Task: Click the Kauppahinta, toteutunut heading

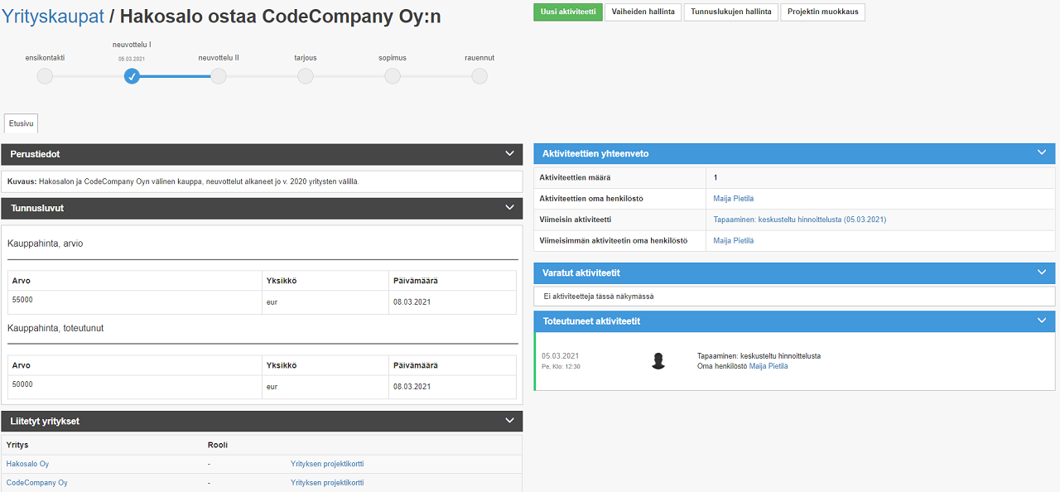Action: [55, 328]
